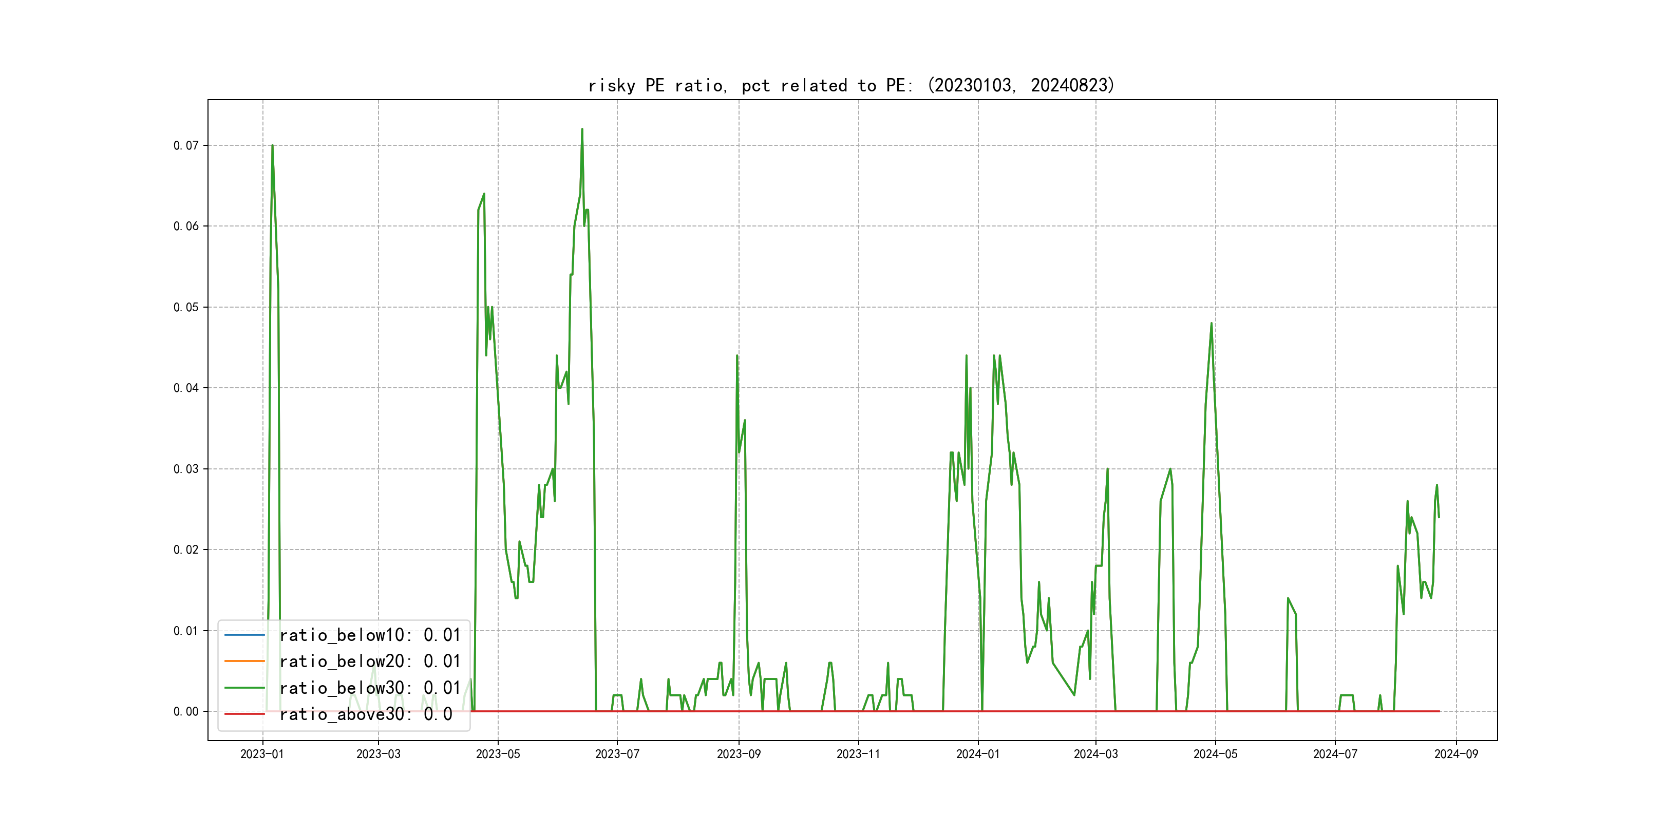Click the orange ratio_below20 legend line swatch

click(x=244, y=661)
